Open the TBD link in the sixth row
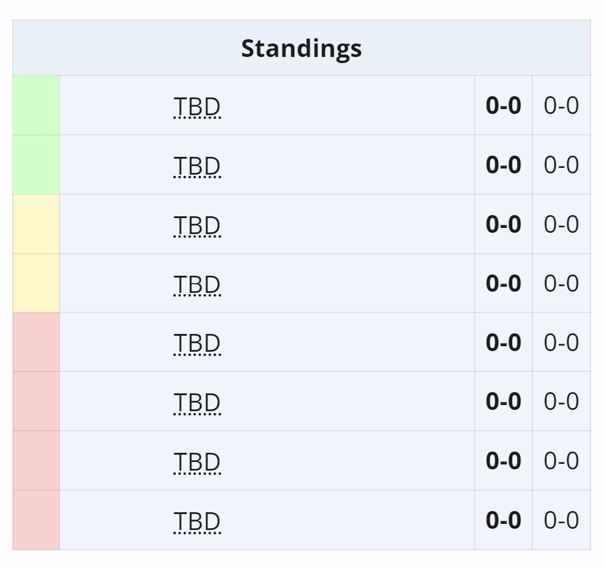Image resolution: width=604 pixels, height=568 pixels. [x=197, y=402]
